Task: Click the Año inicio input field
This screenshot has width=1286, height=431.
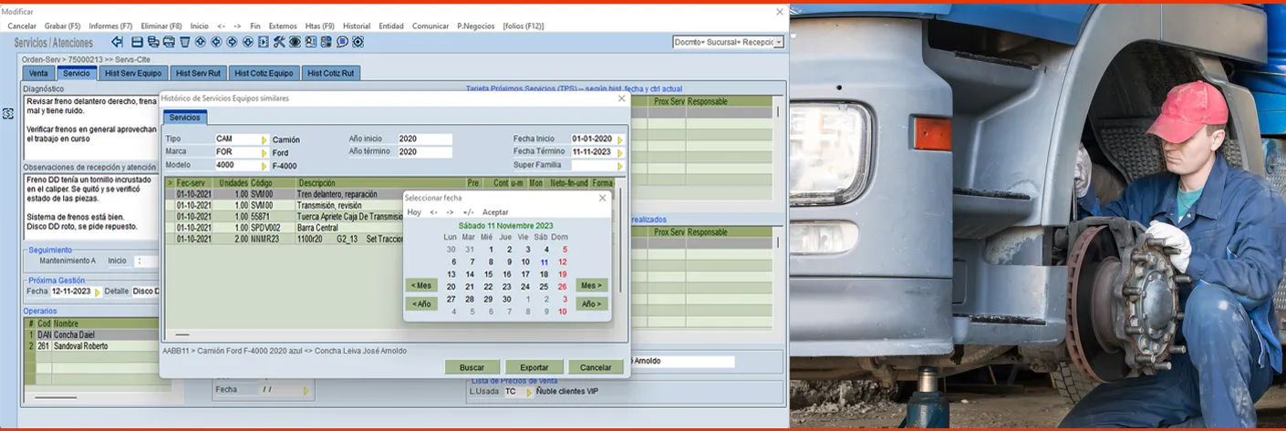Action: point(424,139)
